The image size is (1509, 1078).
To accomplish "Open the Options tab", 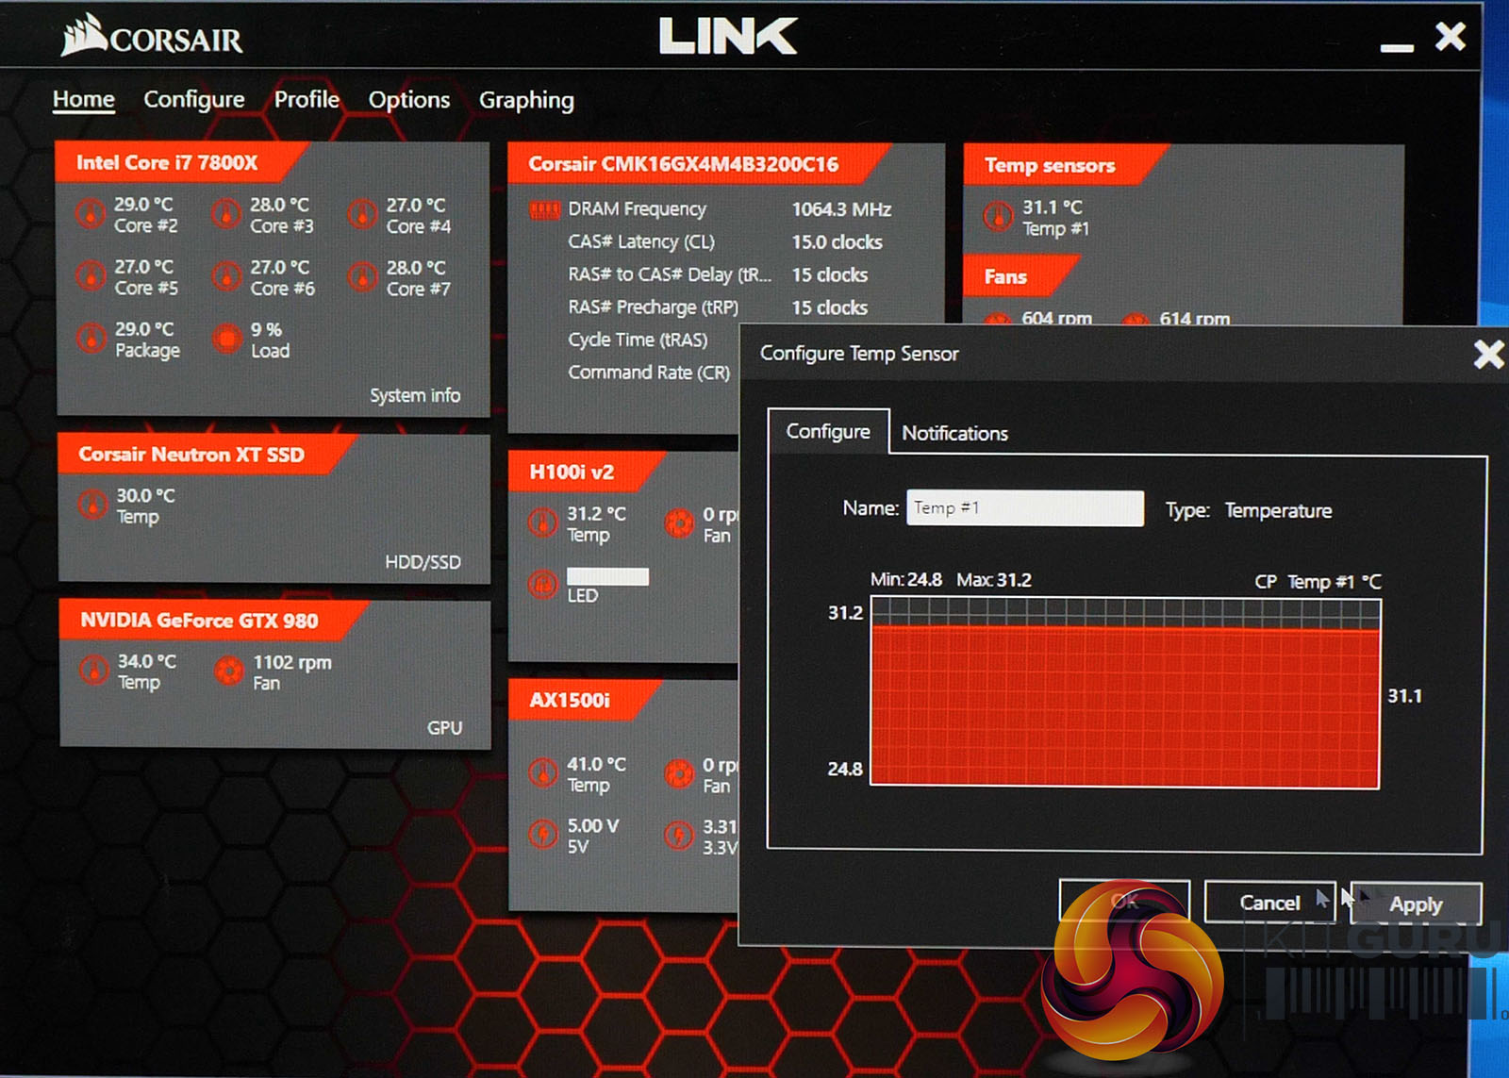I will point(409,100).
